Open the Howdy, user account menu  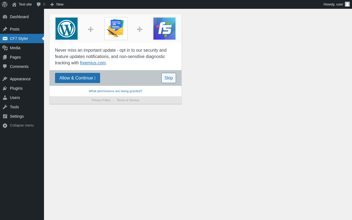point(337,4)
